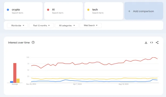Click the yellow tech color dot
This screenshot has height=97, width=166.
tap(88, 10)
